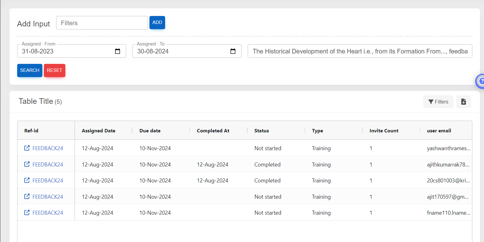Open external link icon in yashwanthrames row
The width and height of the screenshot is (484, 242).
(x=27, y=148)
